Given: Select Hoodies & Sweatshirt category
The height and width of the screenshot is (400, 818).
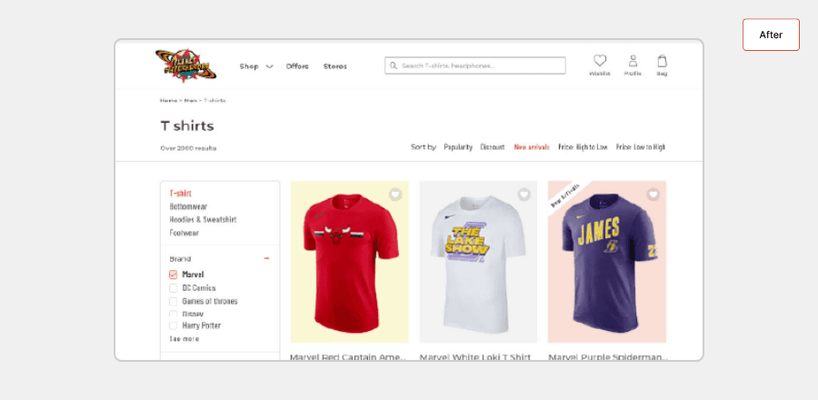Looking at the screenshot, I should pos(203,220).
